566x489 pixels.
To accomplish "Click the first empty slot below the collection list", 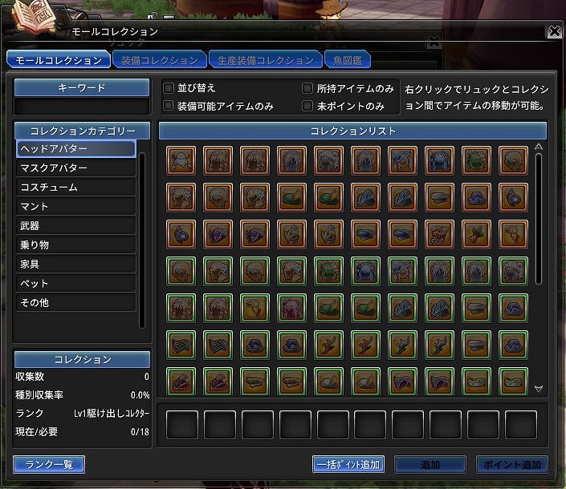I will (x=181, y=424).
